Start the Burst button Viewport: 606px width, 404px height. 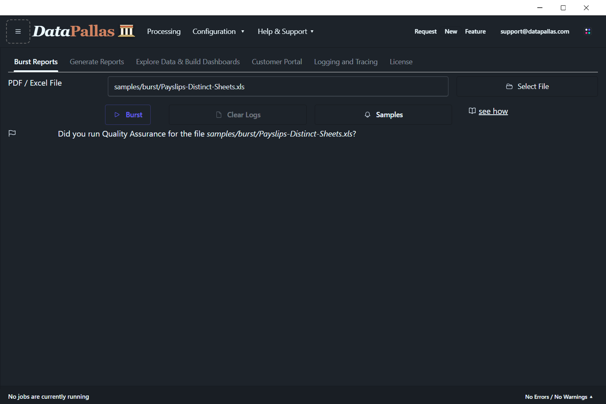[x=128, y=115]
